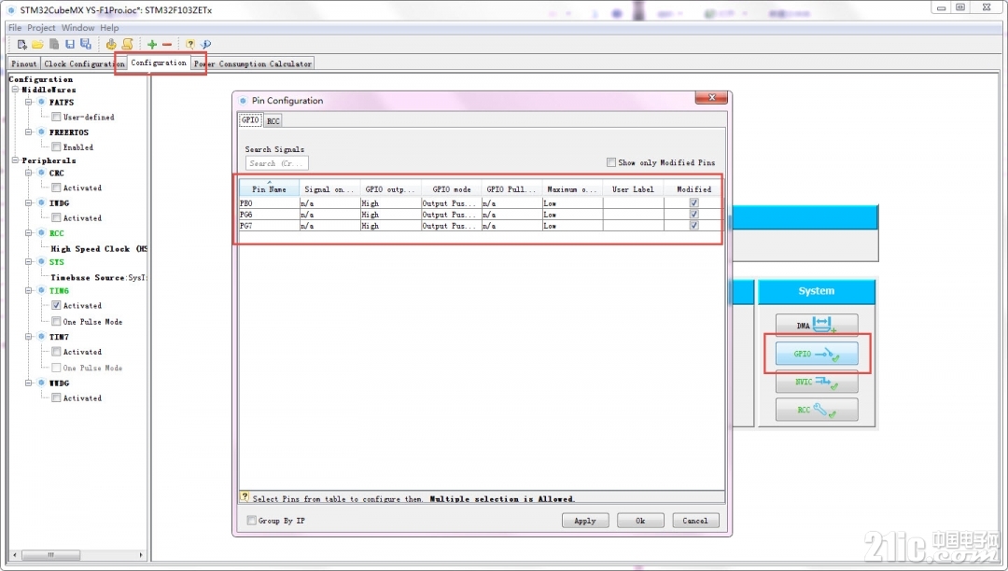
Task: Collapse the TIM7 tree node
Action: (x=28, y=337)
